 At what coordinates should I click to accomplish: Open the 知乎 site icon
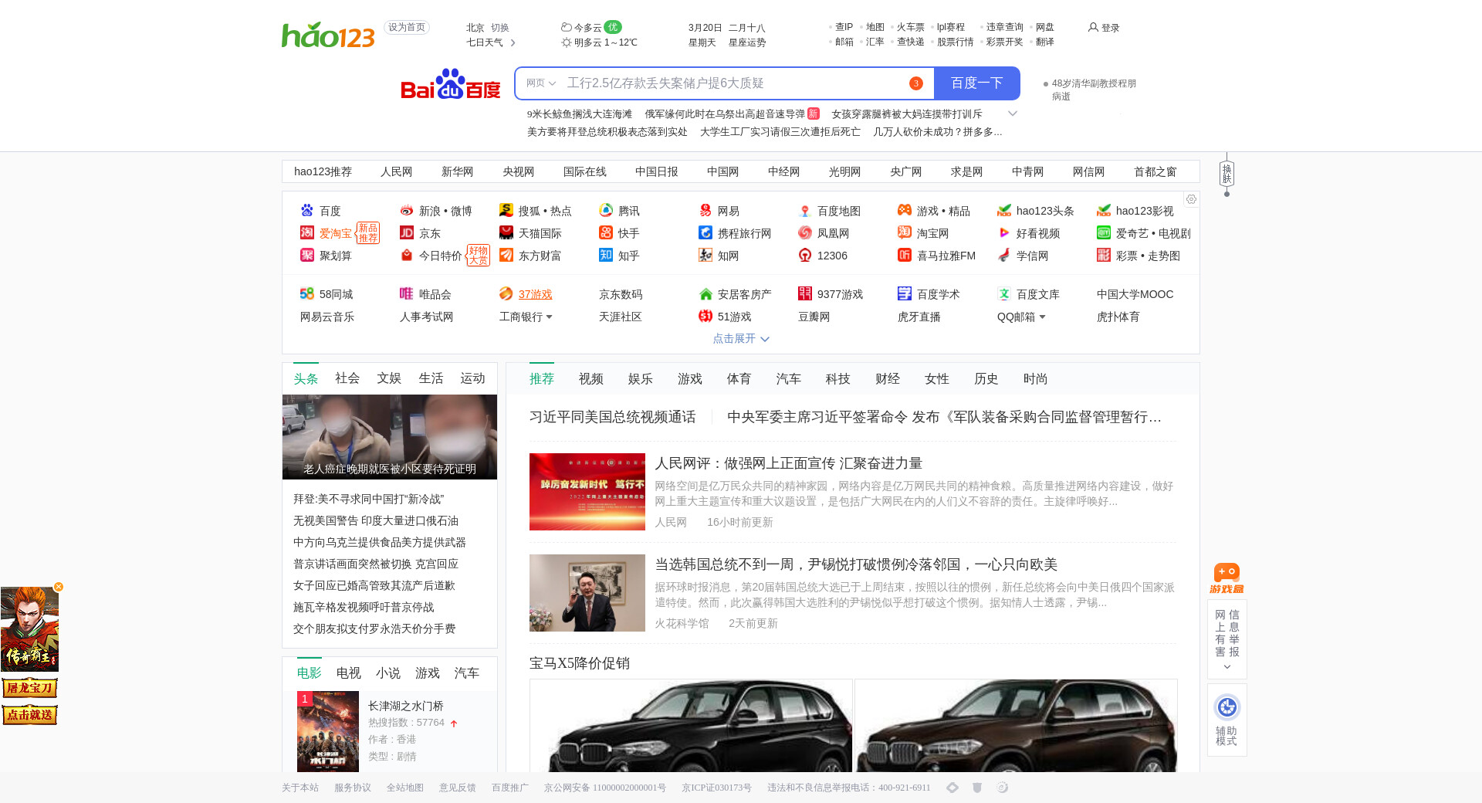(606, 256)
